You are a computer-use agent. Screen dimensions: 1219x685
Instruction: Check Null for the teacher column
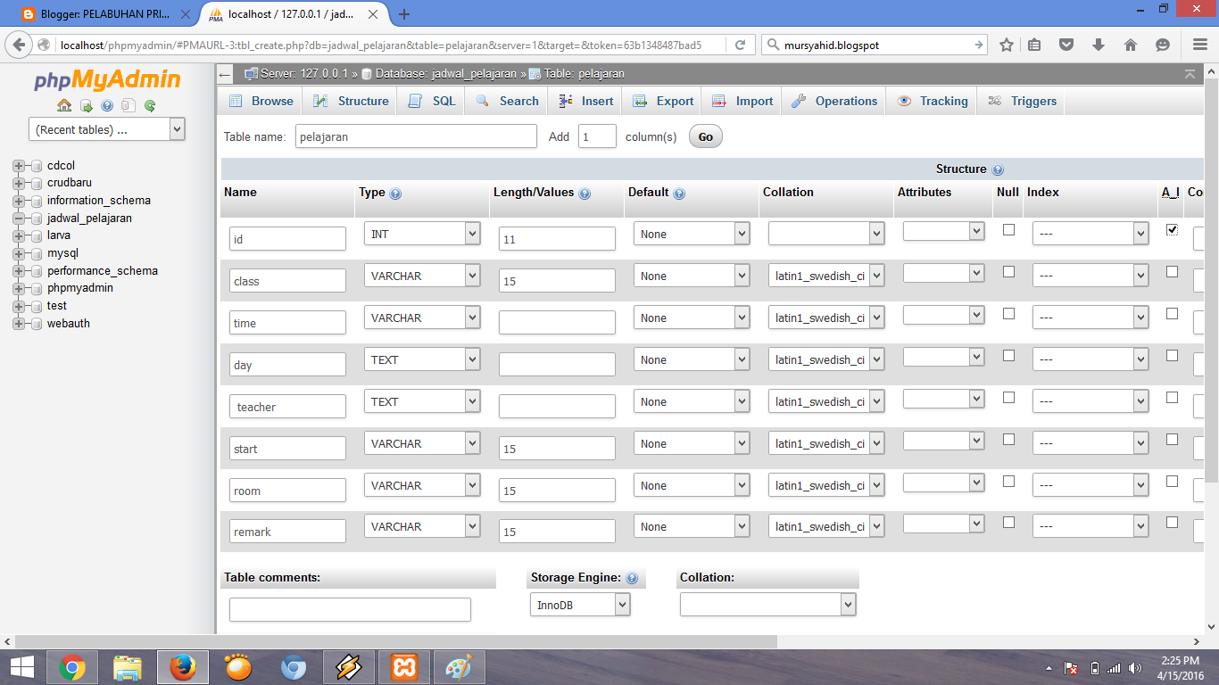(1008, 396)
